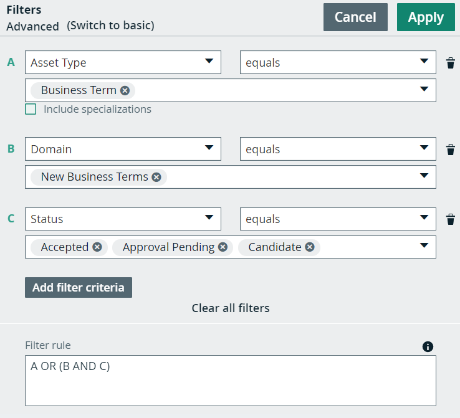This screenshot has width=460, height=418.
Task: Switch to basic filter mode
Action: tap(110, 26)
